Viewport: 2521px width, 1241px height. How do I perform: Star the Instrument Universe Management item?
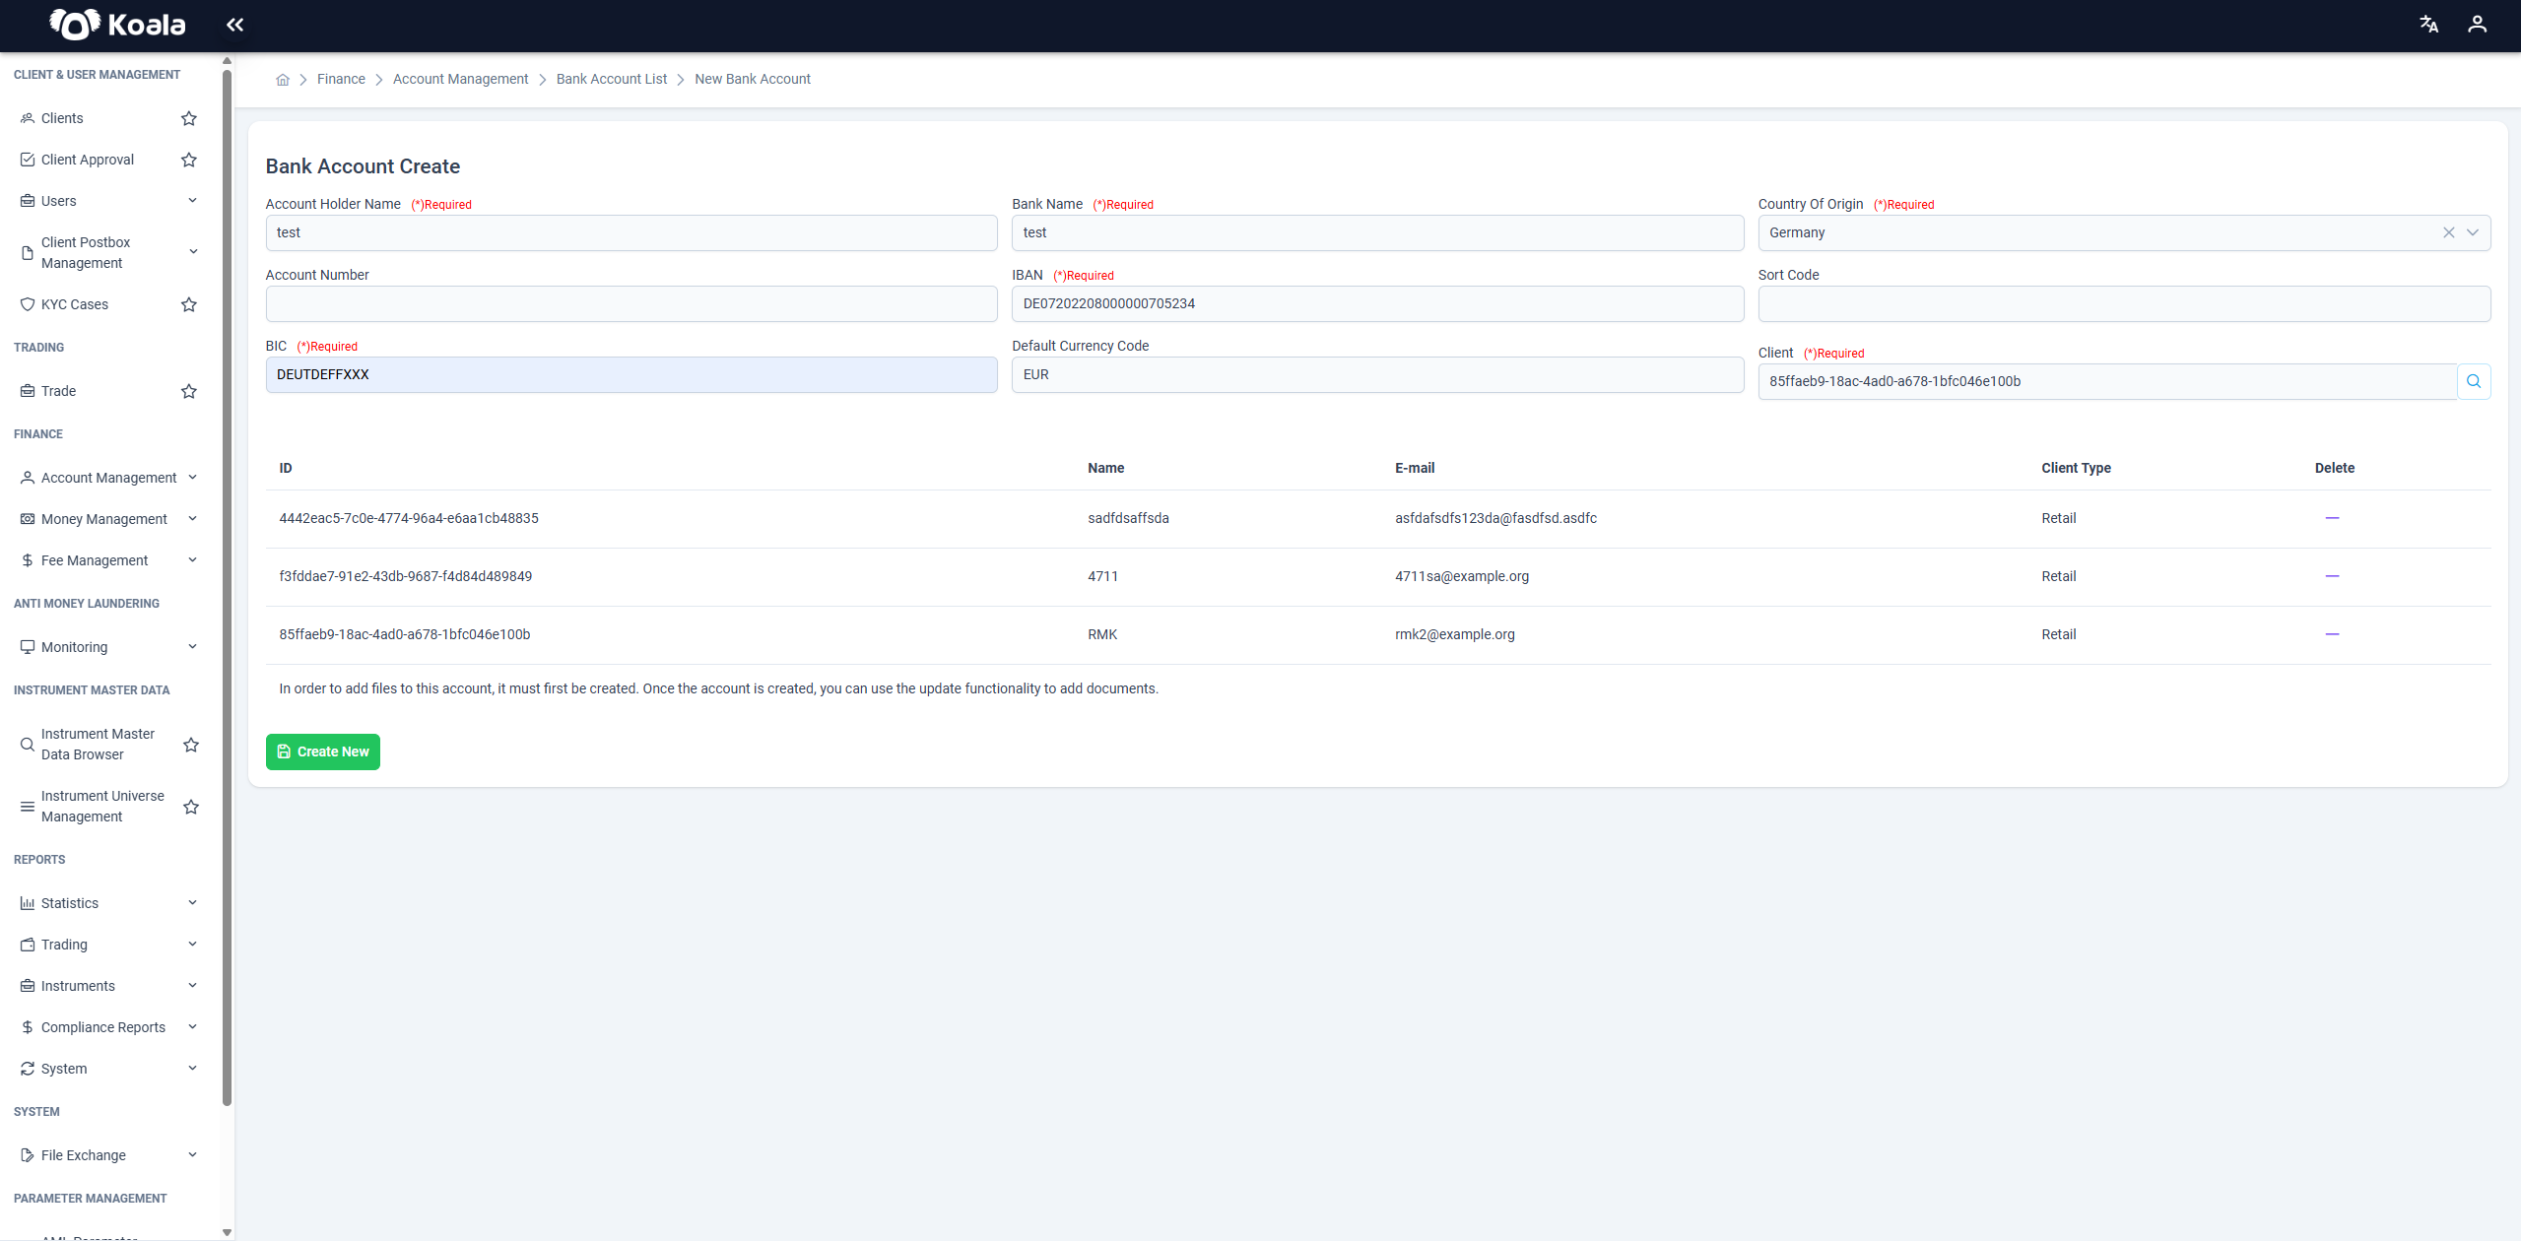coord(191,807)
